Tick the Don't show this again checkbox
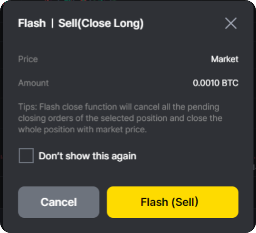 tap(26, 155)
